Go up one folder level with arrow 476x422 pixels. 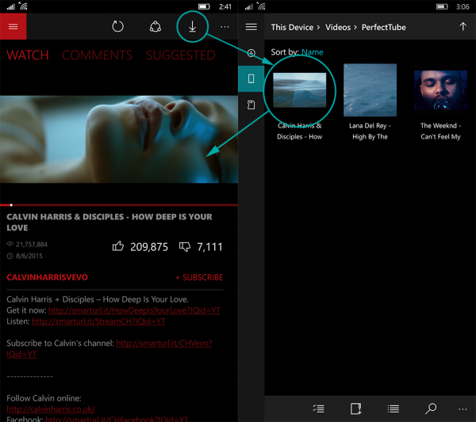point(463,26)
